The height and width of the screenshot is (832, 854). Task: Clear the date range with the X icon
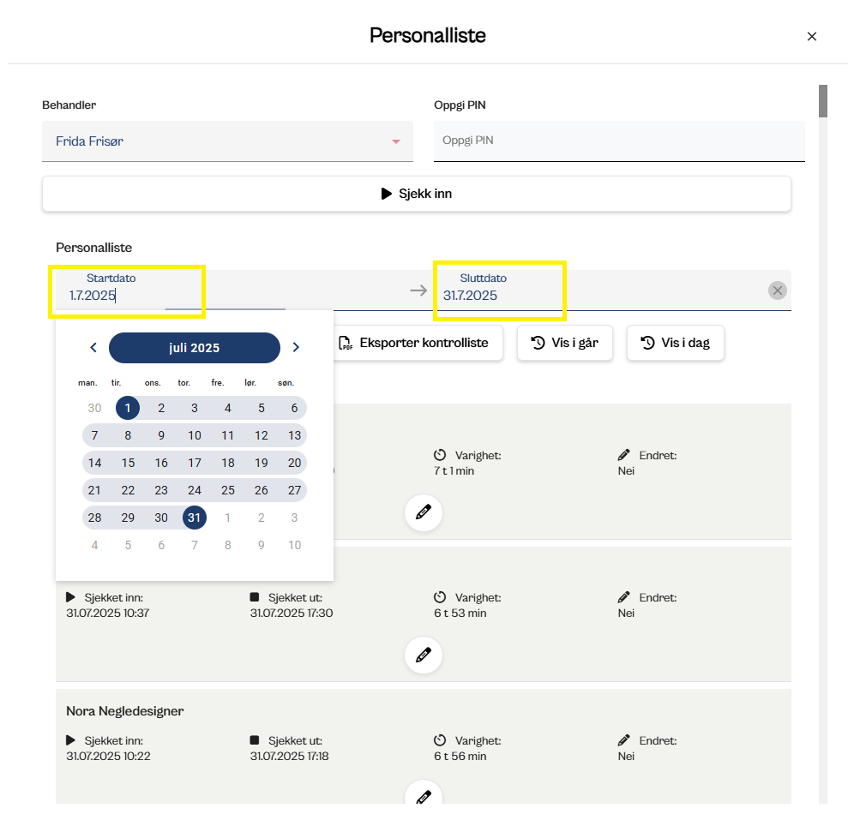(x=778, y=290)
